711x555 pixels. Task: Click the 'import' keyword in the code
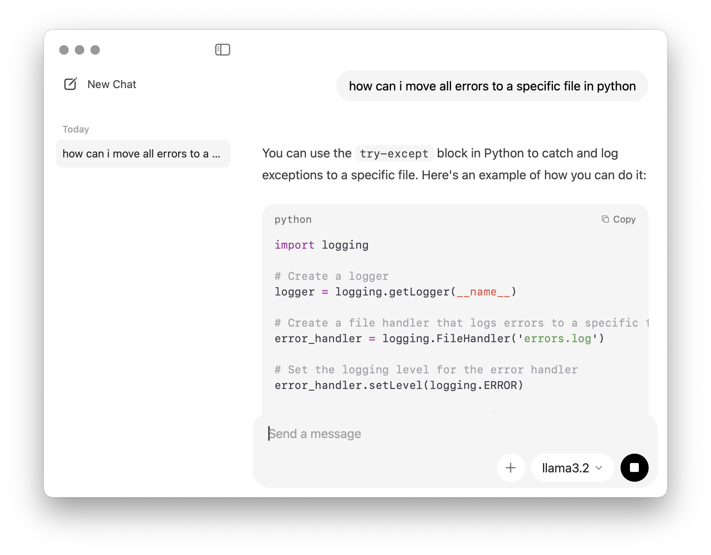(294, 245)
